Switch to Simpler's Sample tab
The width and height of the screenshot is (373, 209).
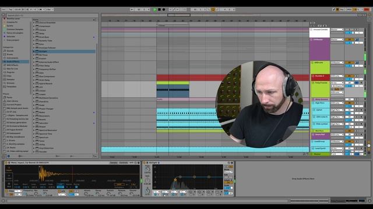click(114, 163)
